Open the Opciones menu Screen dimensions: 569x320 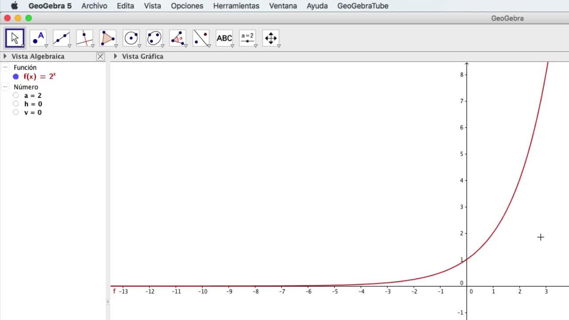point(187,6)
